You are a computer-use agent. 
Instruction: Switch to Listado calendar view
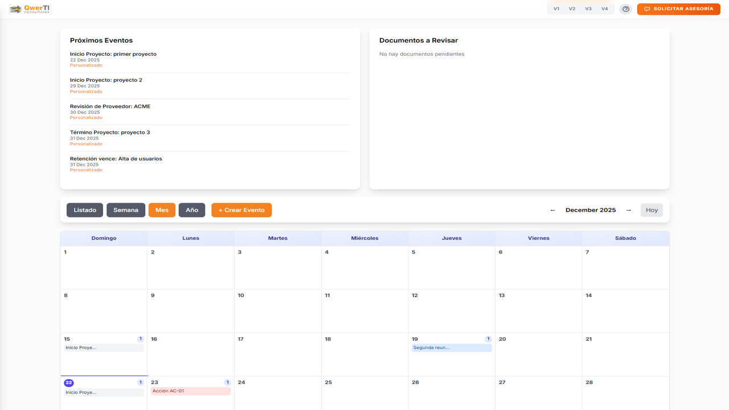click(85, 210)
